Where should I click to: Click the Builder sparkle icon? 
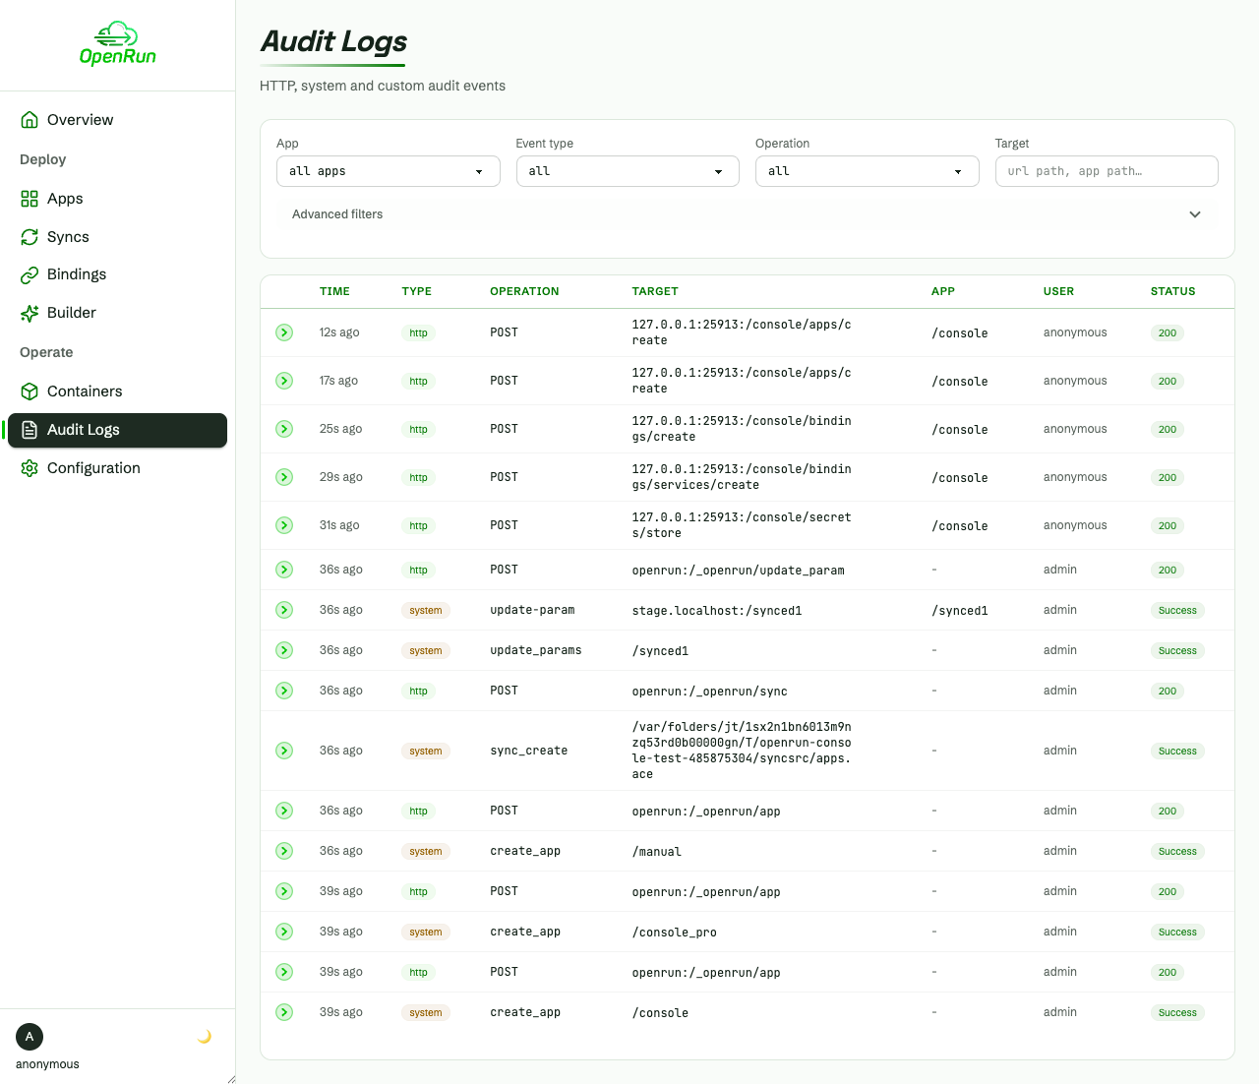(30, 313)
